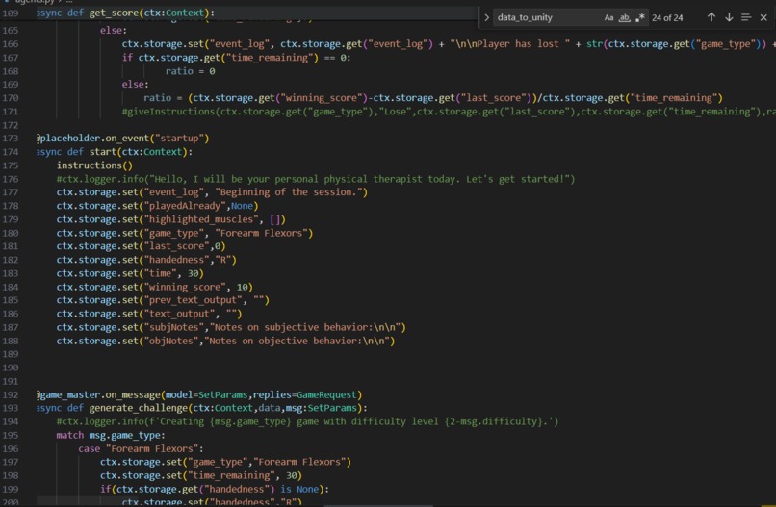Screen dimensions: 776x507
Task: Click the find input containing data_to_unity
Action: [547, 18]
